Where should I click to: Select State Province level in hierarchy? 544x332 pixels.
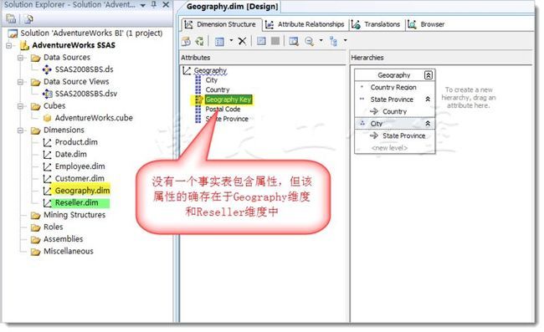click(392, 100)
